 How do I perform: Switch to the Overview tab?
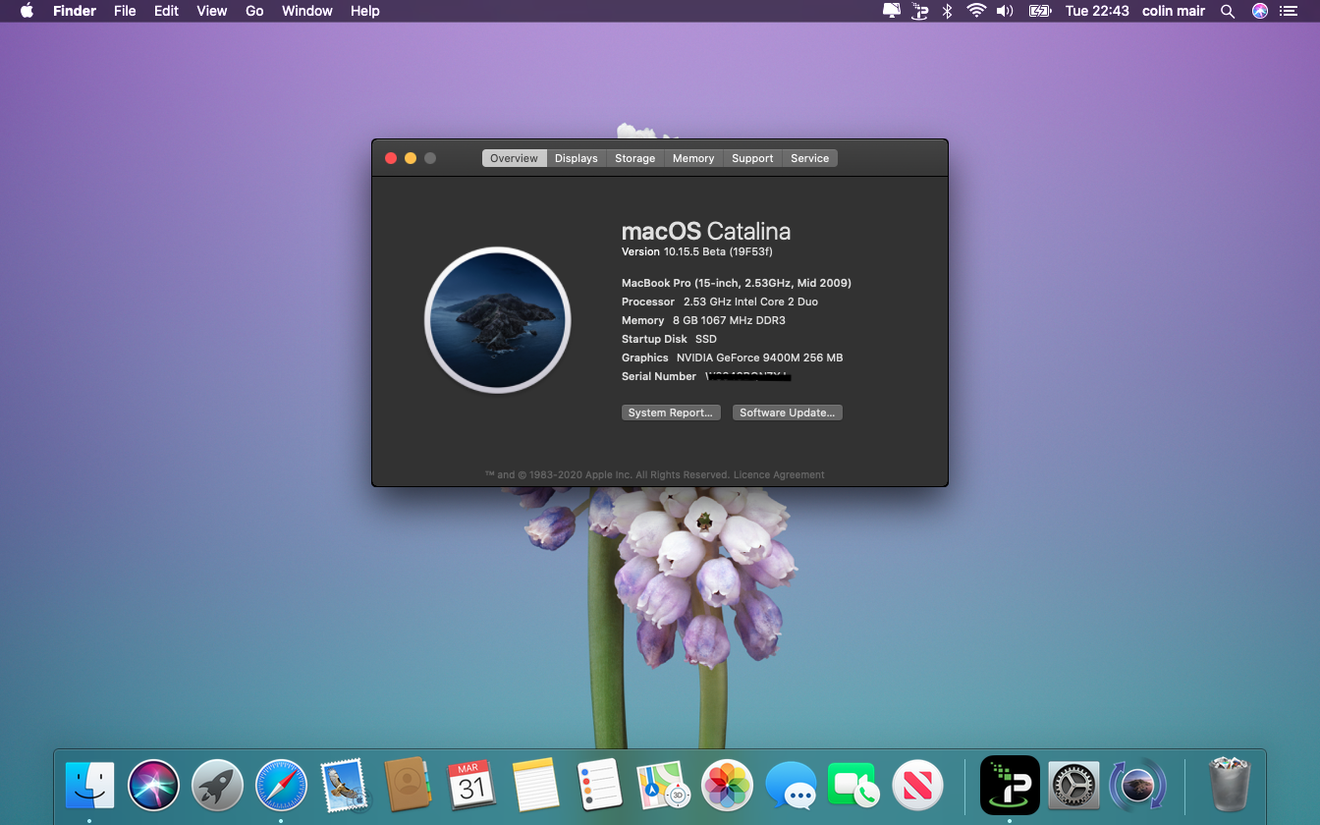pyautogui.click(x=514, y=158)
